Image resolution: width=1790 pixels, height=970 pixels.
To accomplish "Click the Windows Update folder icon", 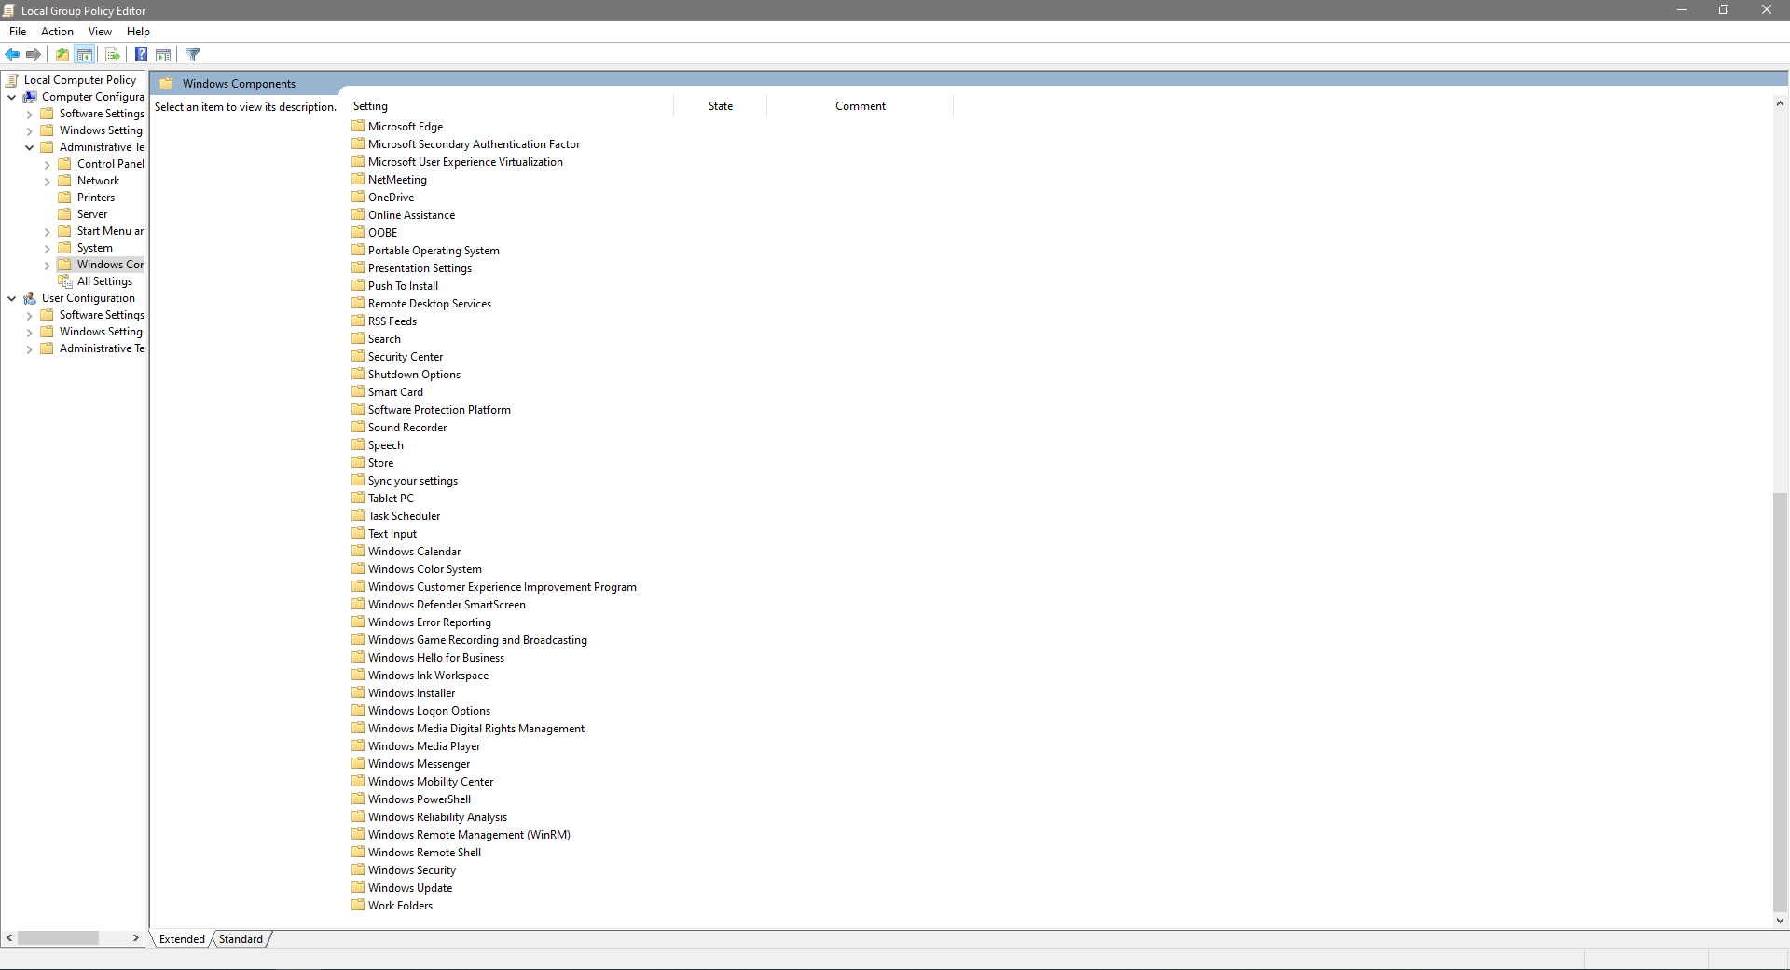I will (358, 887).
